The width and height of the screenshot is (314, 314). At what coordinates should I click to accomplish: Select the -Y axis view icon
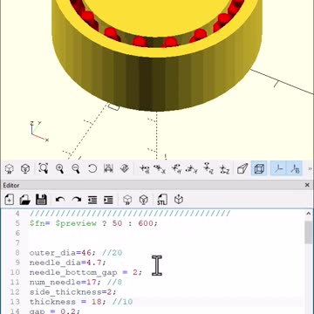pyautogui.click(x=192, y=168)
